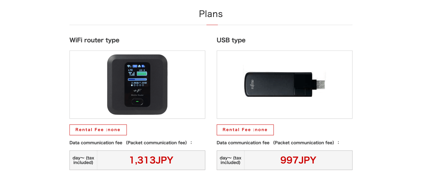The image size is (423, 188).
Task: Click the +F logo on mobile router
Action: coord(137,91)
